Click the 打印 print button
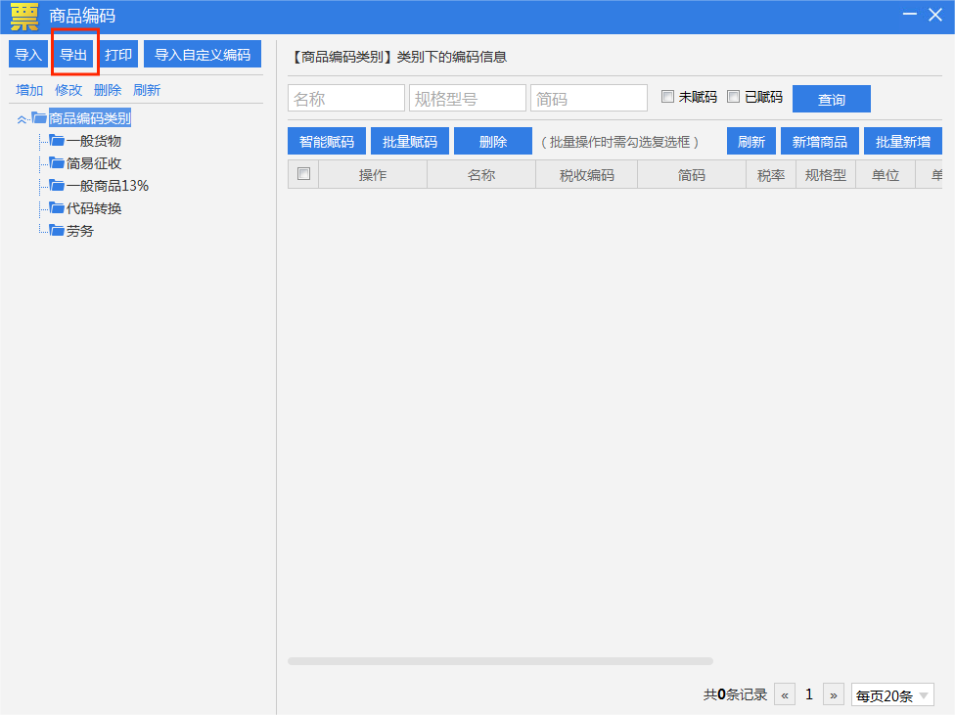Image resolution: width=955 pixels, height=715 pixels. [118, 54]
